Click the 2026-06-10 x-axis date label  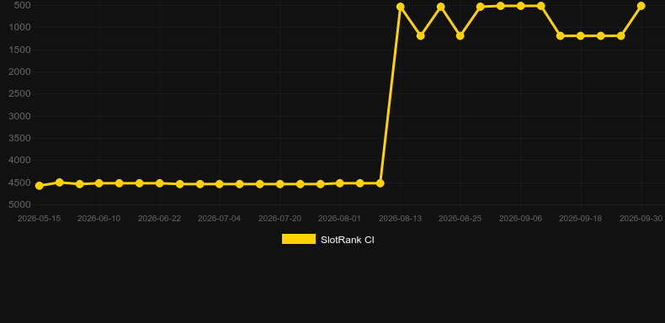click(x=98, y=219)
